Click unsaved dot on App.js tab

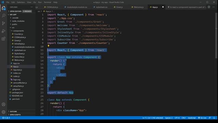(163, 7)
